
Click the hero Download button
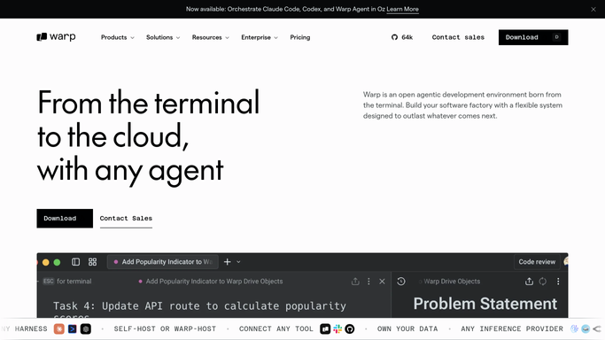point(65,218)
